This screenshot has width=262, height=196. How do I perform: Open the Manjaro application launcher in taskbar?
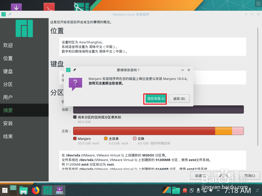(x=5, y=190)
